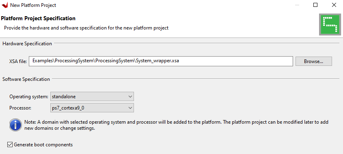Click the green platform project banner icon
Screen dimensions: 343x154
[330, 24]
